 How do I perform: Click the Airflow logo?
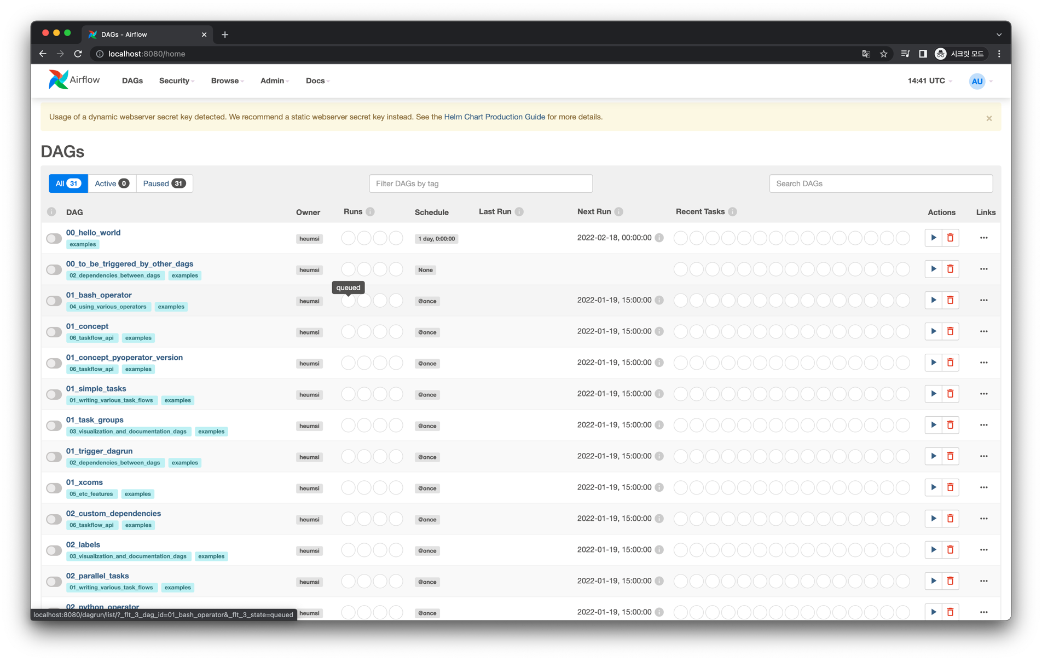click(x=74, y=80)
